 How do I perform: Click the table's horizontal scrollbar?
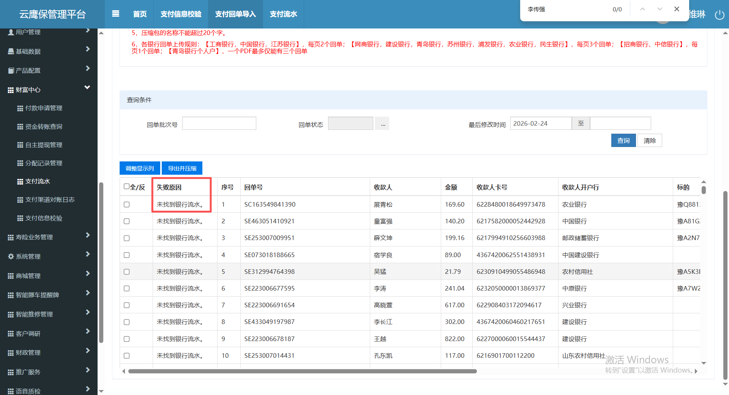[x=302, y=371]
